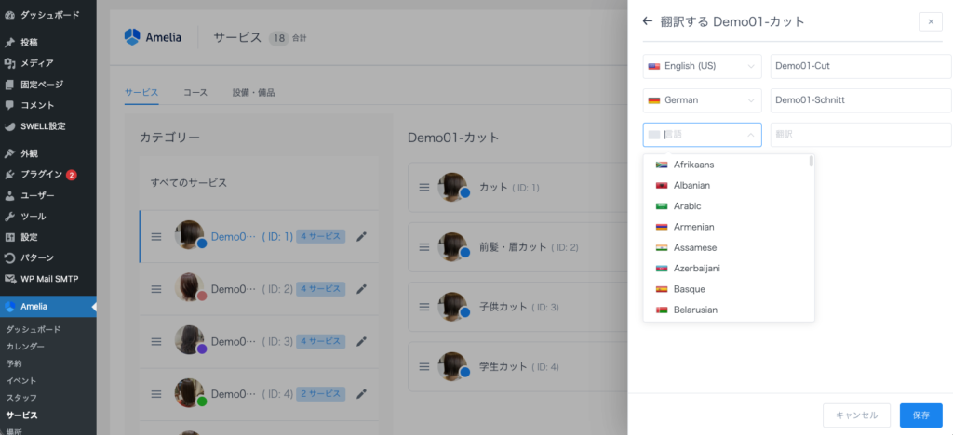The height and width of the screenshot is (435, 953).
Task: Click the empty 言語 language combo box
Action: (x=703, y=135)
